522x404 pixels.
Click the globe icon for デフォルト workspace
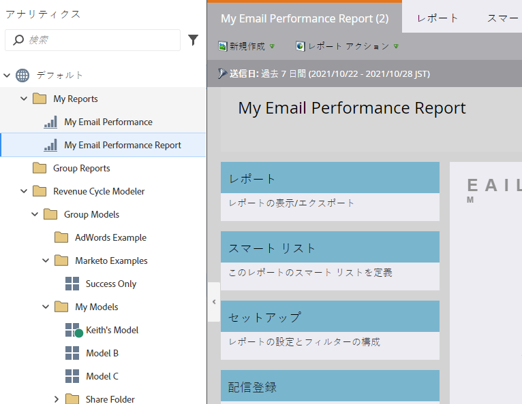click(x=22, y=75)
